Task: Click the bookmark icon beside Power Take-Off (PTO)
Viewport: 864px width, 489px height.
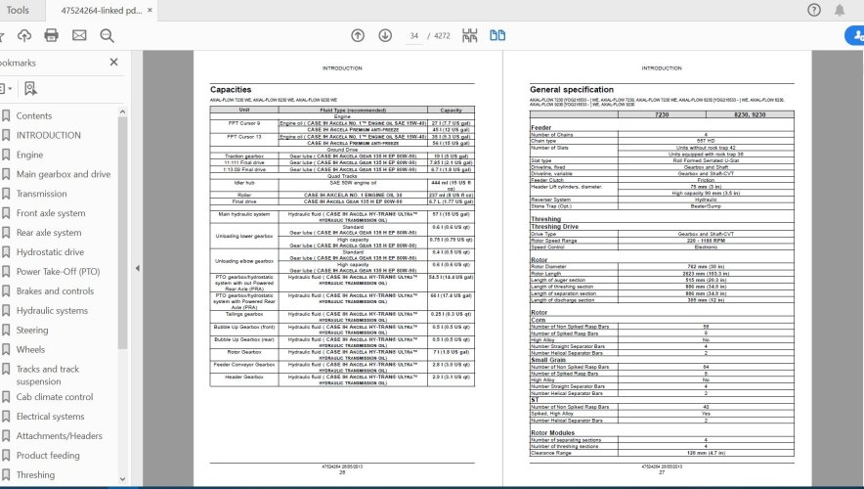Action: tap(6, 271)
